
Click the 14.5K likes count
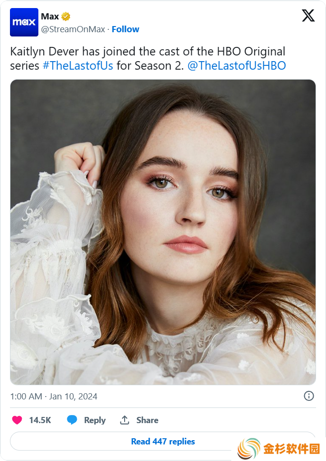40,420
